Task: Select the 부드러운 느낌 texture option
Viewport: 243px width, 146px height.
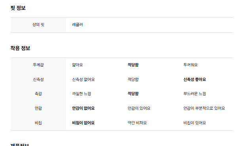Action: 195,94
